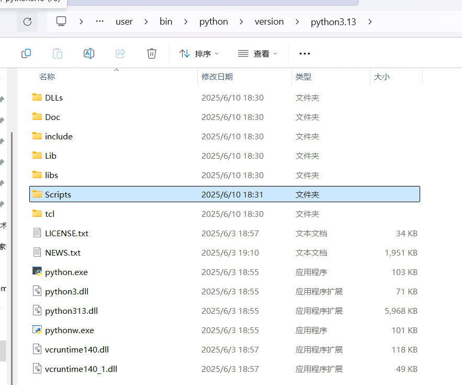Select the LICENSE.txt file name

(x=66, y=234)
